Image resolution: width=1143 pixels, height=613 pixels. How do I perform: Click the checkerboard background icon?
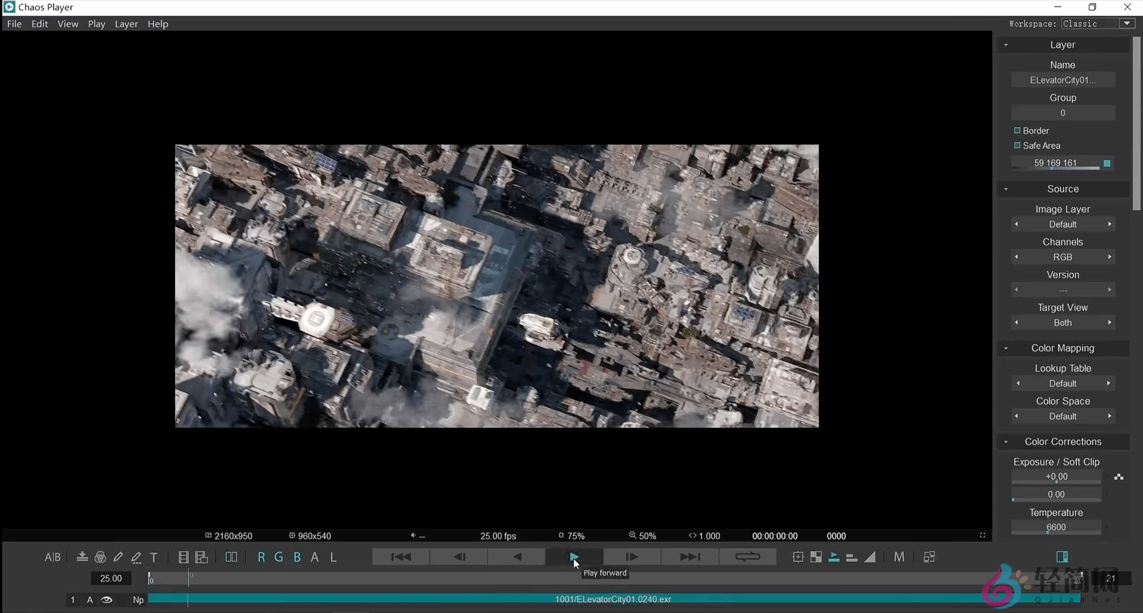(x=815, y=557)
